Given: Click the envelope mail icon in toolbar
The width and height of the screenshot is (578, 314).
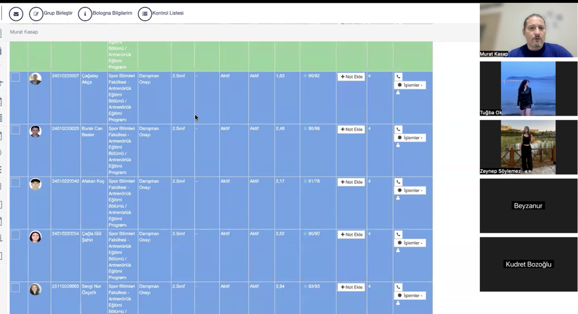Looking at the screenshot, I should click(x=16, y=14).
